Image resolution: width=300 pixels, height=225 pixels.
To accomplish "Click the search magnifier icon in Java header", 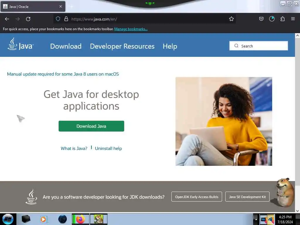I will [236, 46].
